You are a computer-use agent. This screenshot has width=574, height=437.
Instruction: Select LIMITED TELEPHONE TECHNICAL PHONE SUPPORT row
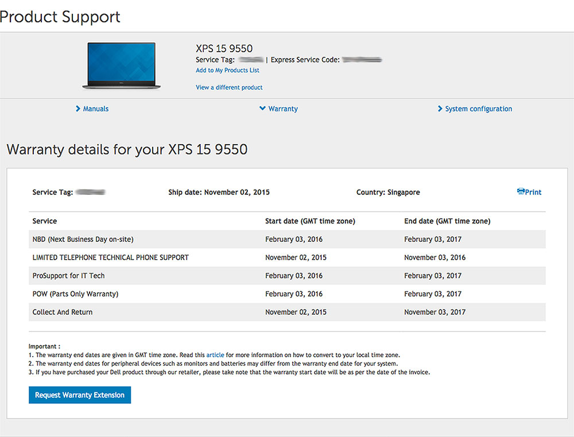coord(287,257)
